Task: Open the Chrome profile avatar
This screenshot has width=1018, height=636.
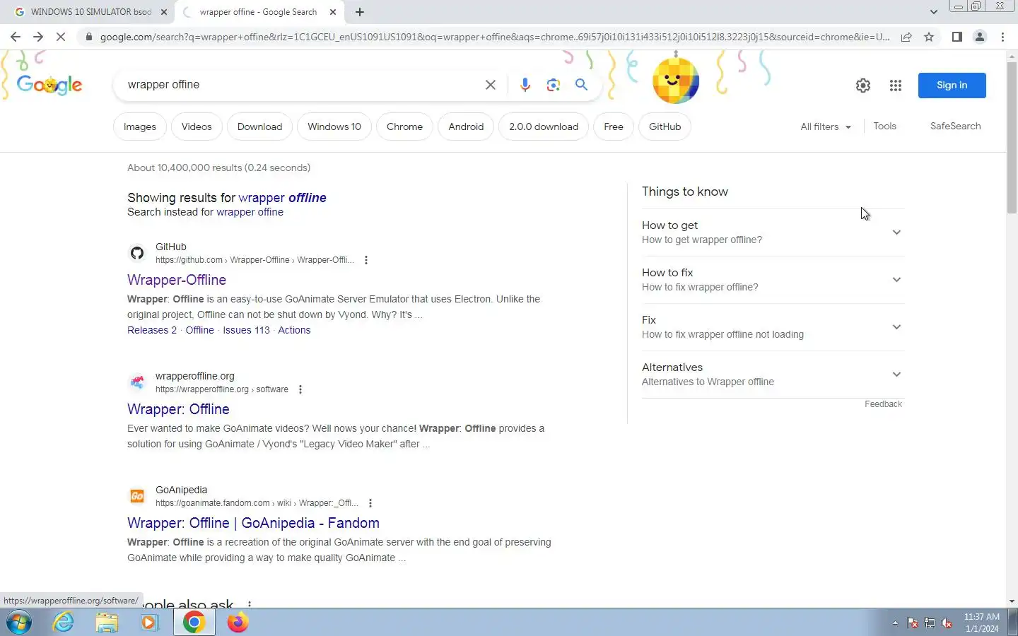Action: [x=980, y=37]
